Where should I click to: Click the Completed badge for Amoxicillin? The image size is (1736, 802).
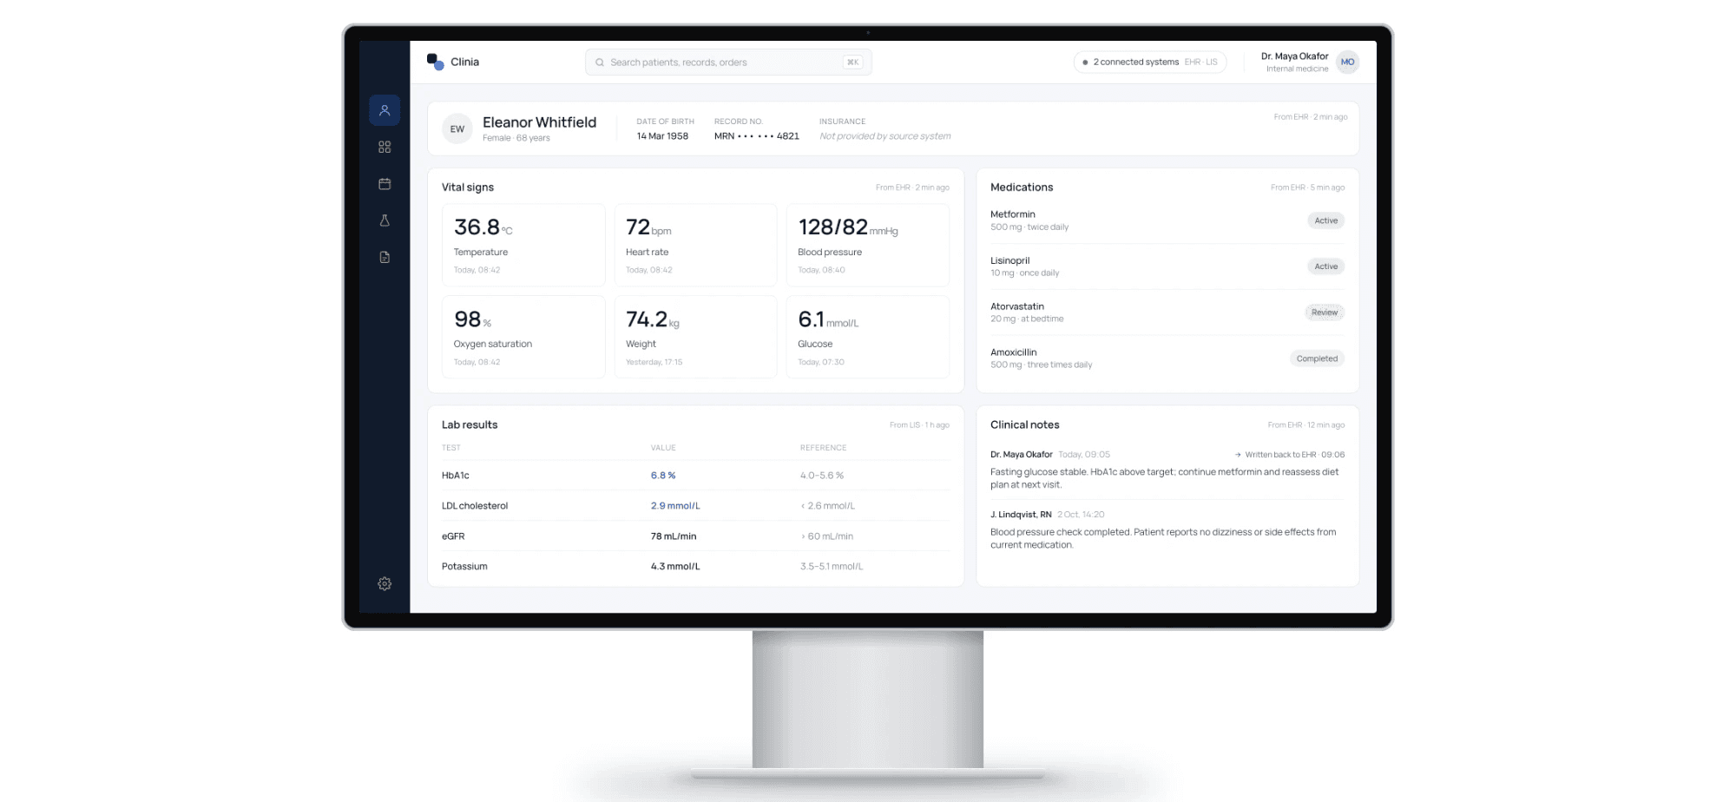pyautogui.click(x=1317, y=358)
